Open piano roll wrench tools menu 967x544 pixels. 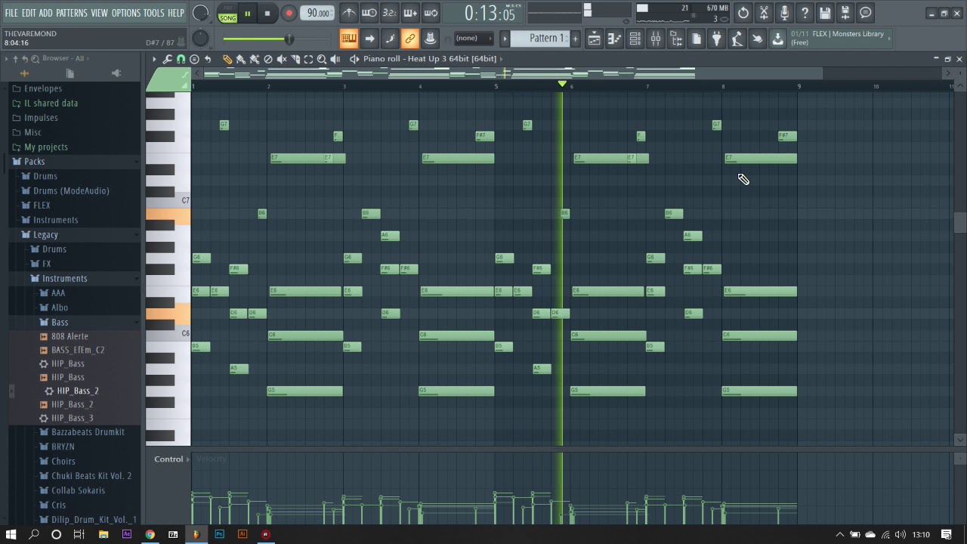pos(168,59)
